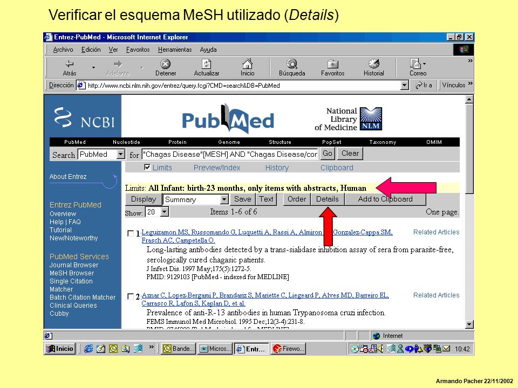Open the Atrás history dropdown arrow
518x388 pixels.
[x=93, y=68]
